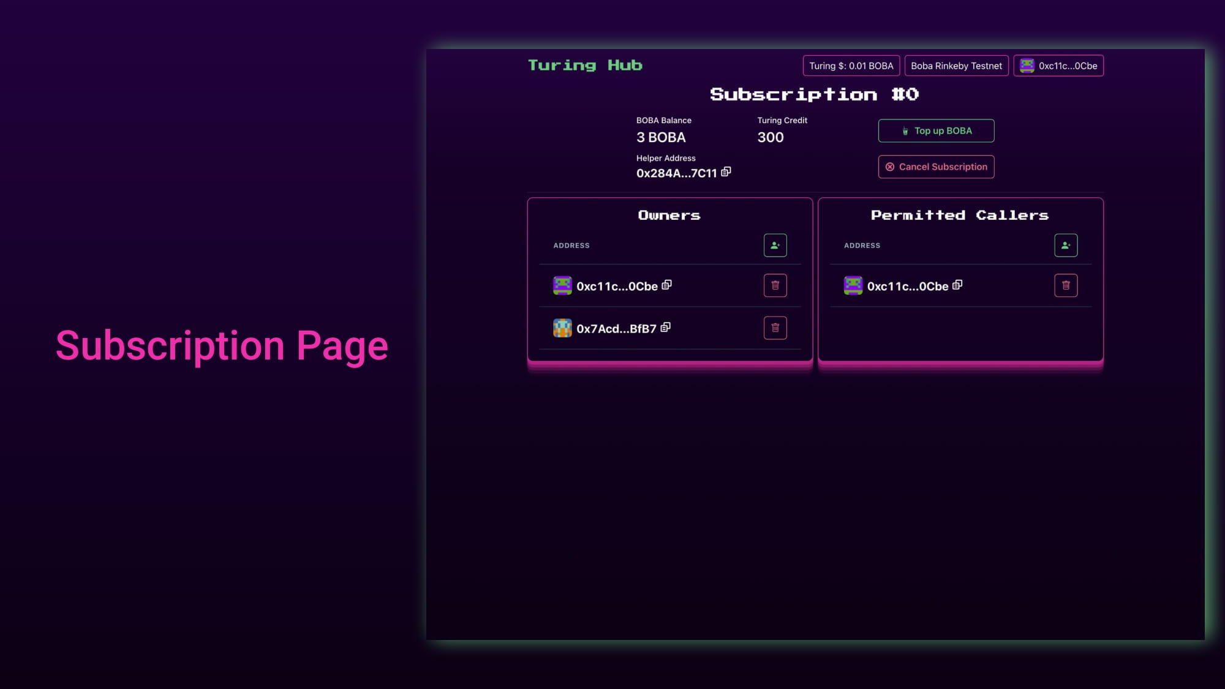Click the Turing $: 0.01 BOBA badge

(851, 66)
